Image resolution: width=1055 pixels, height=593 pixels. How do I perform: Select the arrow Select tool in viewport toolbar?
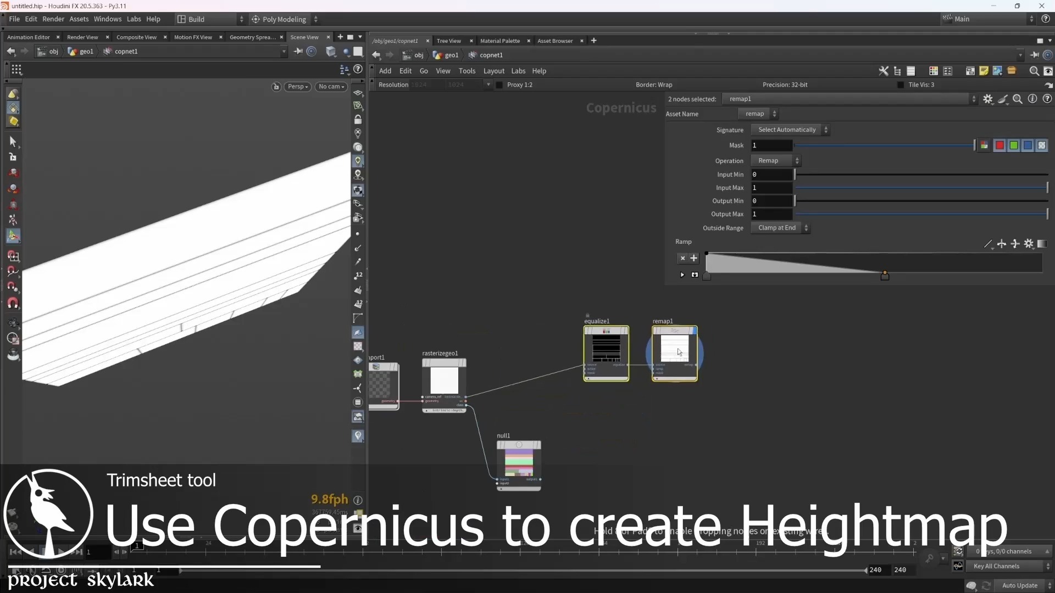point(13,142)
